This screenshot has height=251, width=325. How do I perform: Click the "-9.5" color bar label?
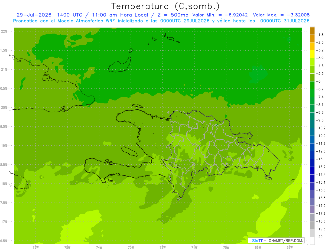(320, 120)
